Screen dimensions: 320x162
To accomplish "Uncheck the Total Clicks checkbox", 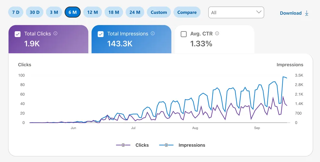I will pyautogui.click(x=18, y=34).
